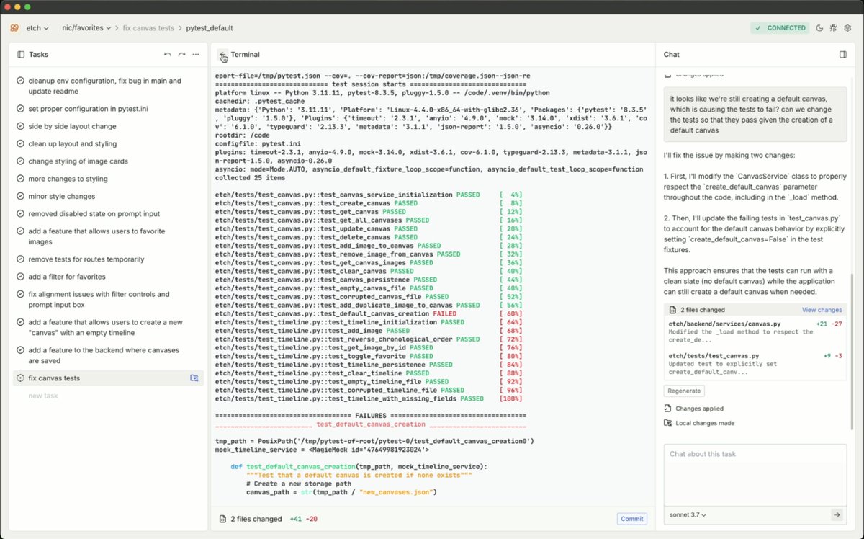Screen dimensions: 864x539
Task: Select the pytest_default breadcrumb
Action: [210, 28]
